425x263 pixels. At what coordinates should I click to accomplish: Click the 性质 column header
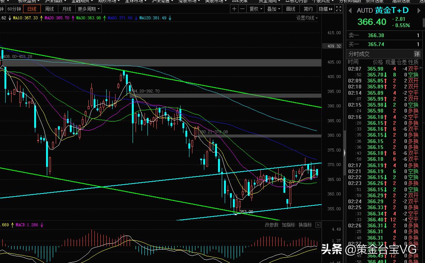click(x=413, y=62)
